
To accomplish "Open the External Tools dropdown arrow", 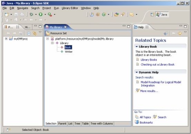I will click(x=54, y=14).
